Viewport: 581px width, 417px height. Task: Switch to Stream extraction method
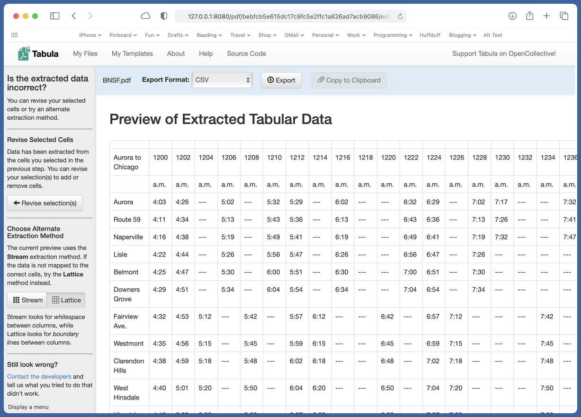(x=27, y=300)
